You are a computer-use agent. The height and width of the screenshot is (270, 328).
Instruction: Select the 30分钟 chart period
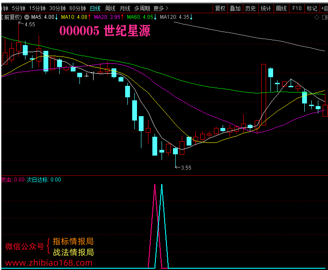click(58, 8)
